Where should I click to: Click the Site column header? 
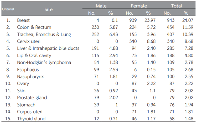tap(48, 9)
